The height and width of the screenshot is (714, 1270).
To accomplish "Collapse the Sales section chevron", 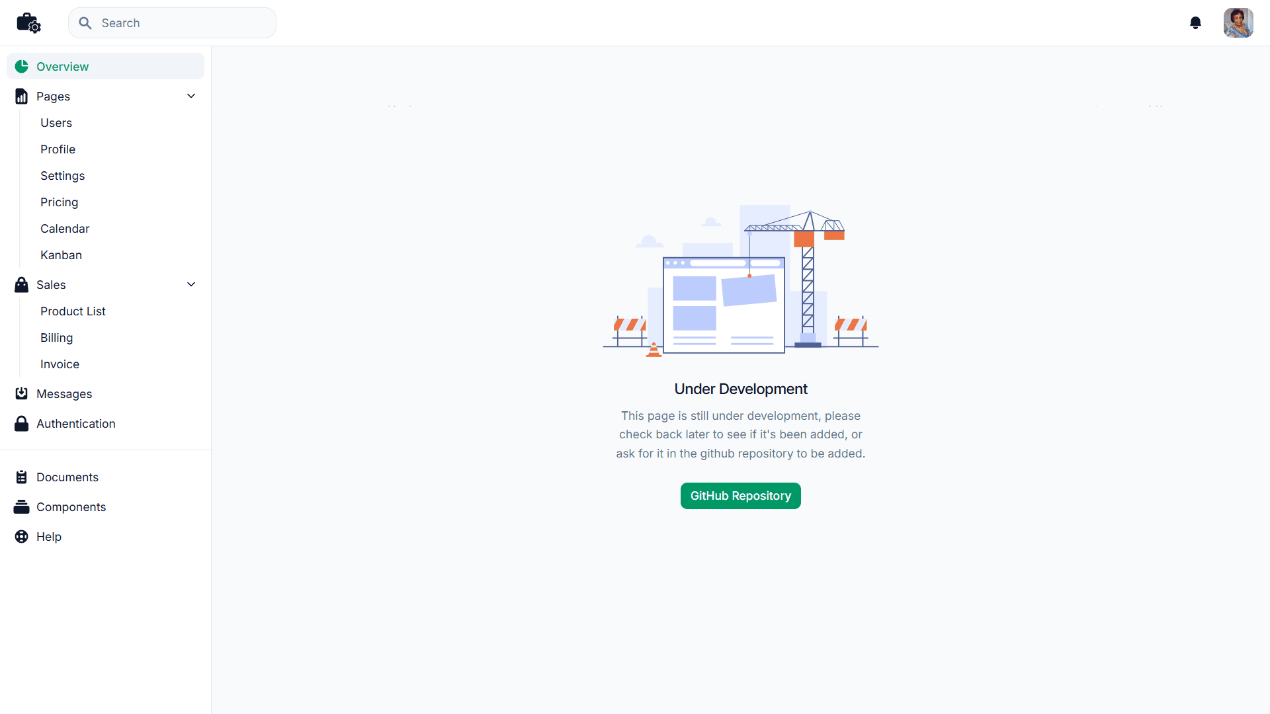I will pos(191,285).
